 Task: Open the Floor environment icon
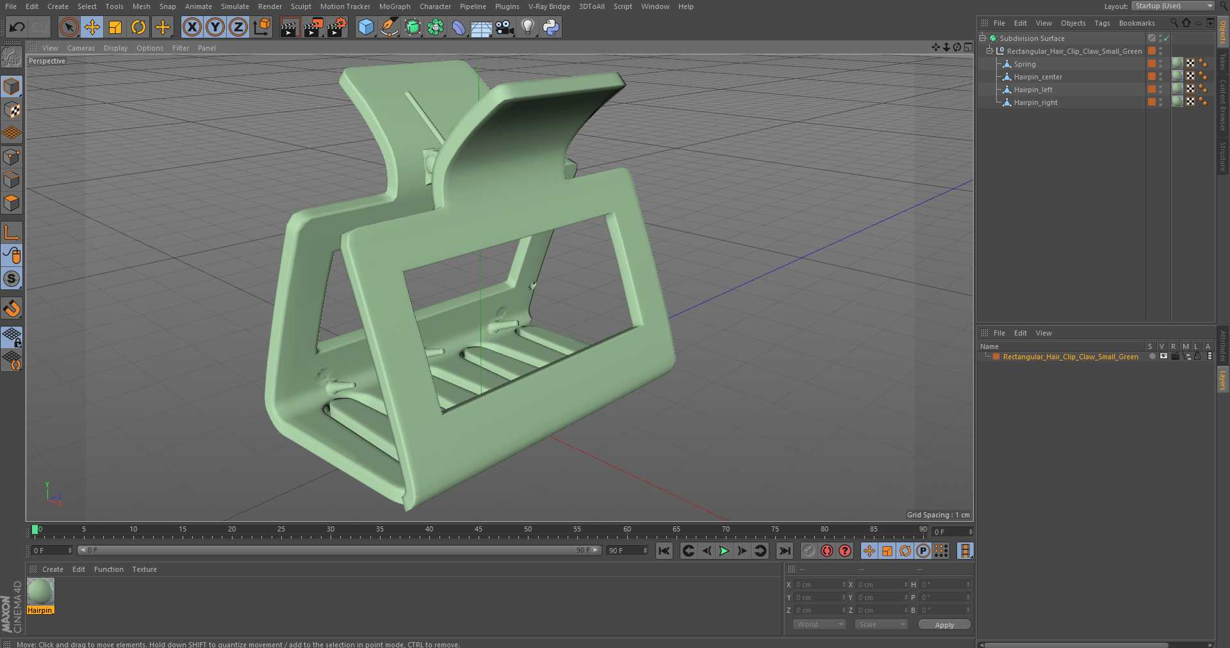482,27
